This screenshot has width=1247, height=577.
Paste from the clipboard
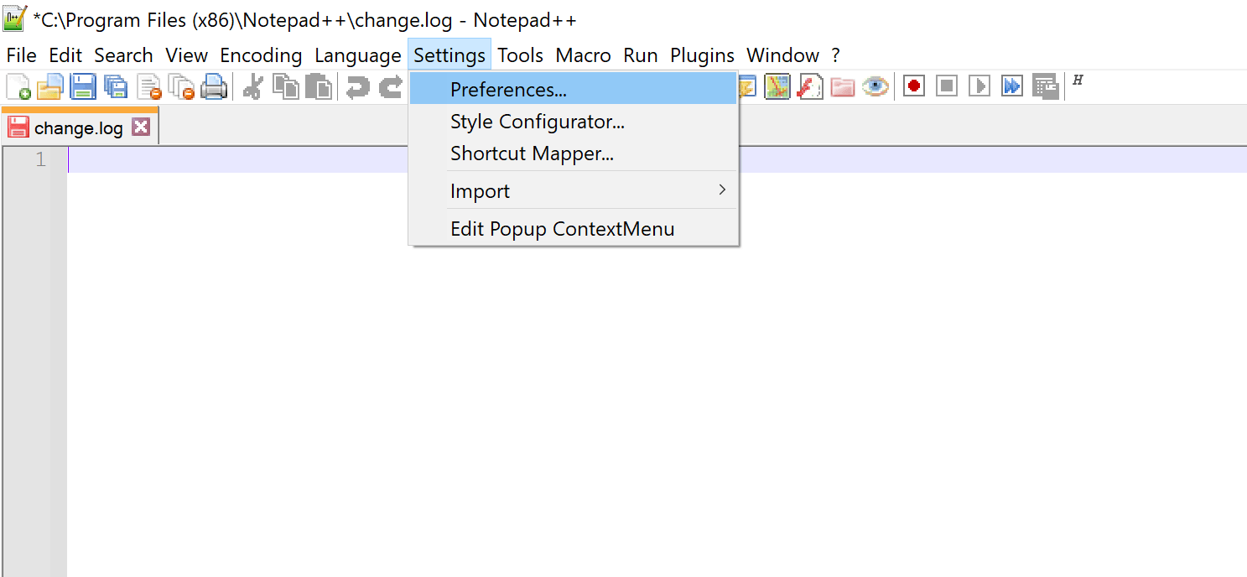point(318,86)
